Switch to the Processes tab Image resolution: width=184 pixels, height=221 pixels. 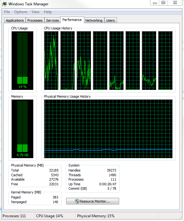pyautogui.click(x=35, y=20)
